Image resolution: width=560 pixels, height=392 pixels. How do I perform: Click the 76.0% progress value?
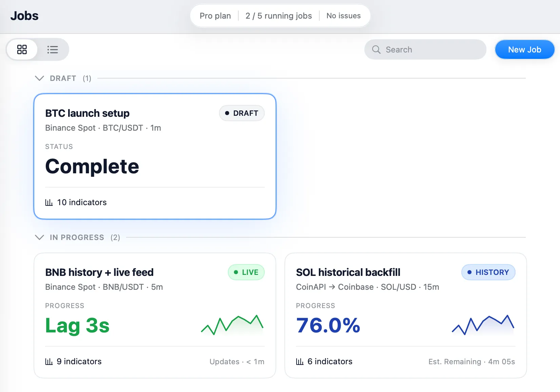click(x=328, y=325)
